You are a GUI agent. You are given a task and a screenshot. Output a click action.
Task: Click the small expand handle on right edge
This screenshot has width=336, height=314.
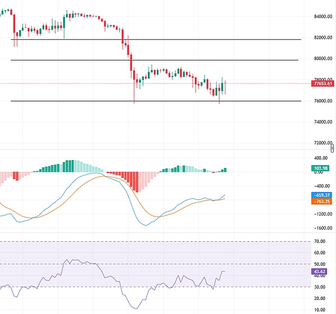pyautogui.click(x=333, y=148)
